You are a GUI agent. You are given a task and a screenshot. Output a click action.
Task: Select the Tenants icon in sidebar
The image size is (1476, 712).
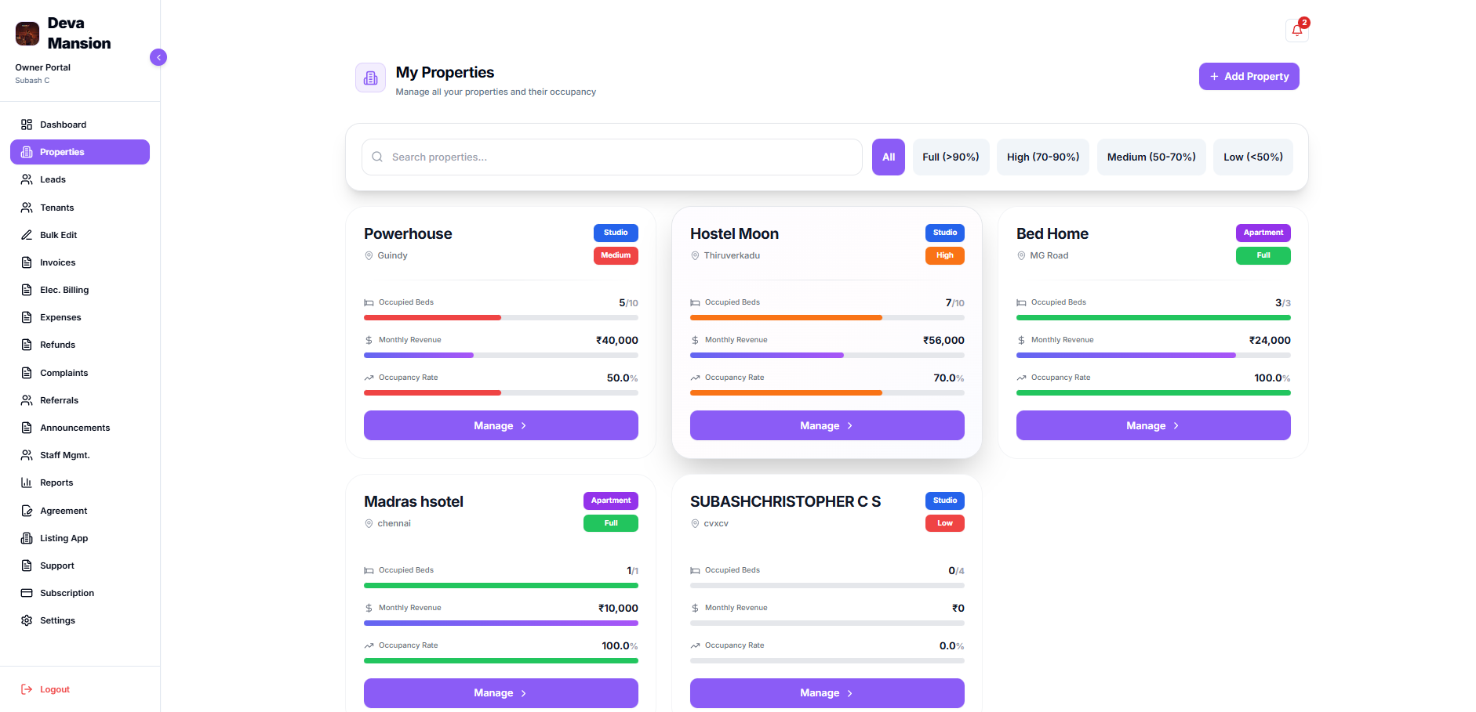pyautogui.click(x=27, y=208)
